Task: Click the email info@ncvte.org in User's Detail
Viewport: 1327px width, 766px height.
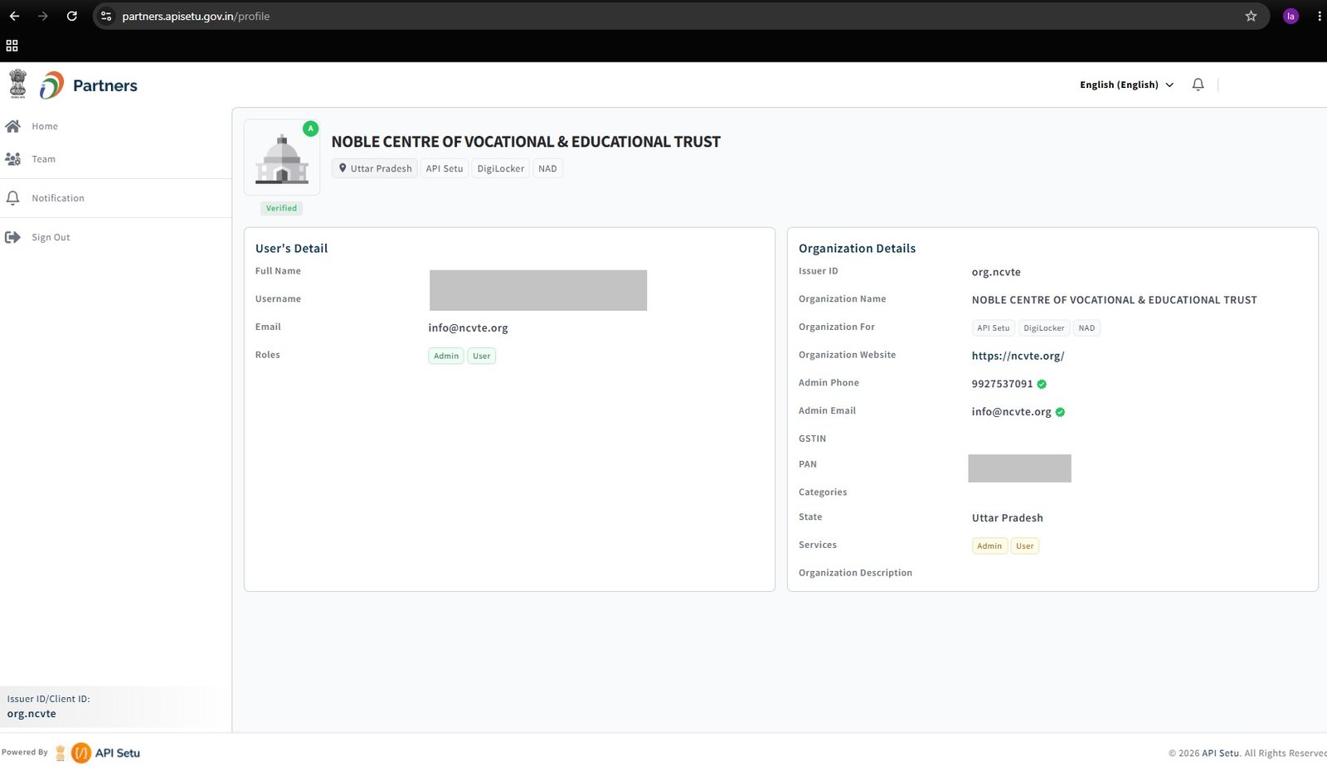Action: [468, 327]
